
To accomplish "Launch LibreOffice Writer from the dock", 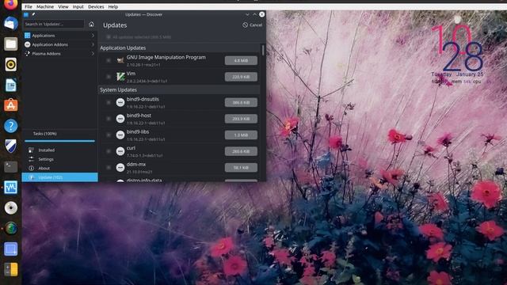I will click(x=10, y=85).
